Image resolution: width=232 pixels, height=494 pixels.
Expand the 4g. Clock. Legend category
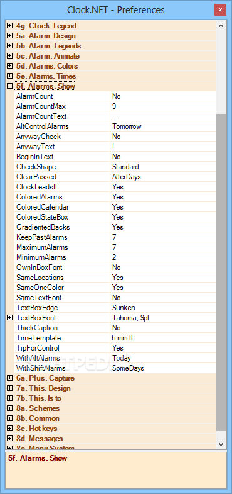point(10,26)
